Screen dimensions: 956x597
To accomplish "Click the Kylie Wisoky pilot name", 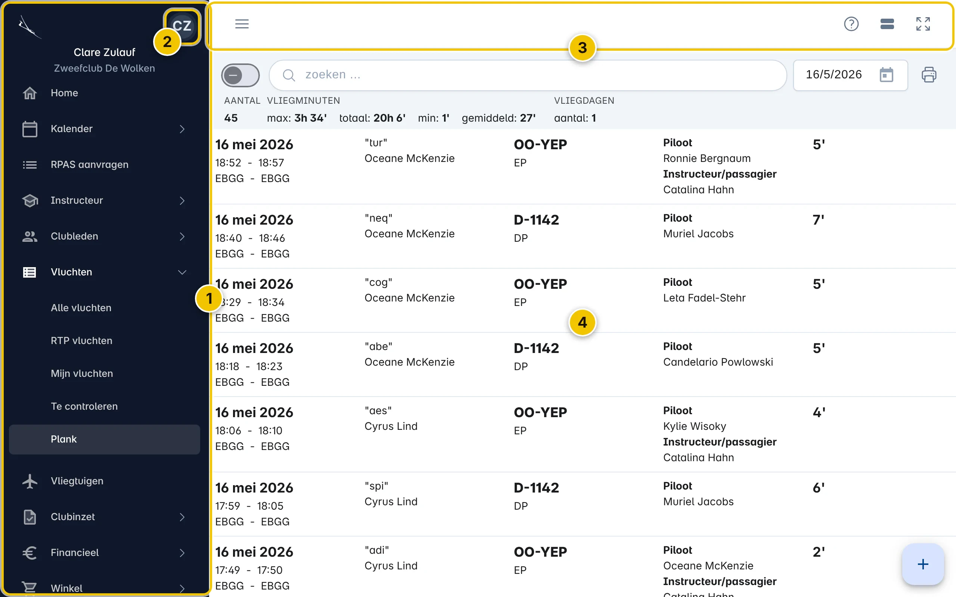I will click(695, 426).
